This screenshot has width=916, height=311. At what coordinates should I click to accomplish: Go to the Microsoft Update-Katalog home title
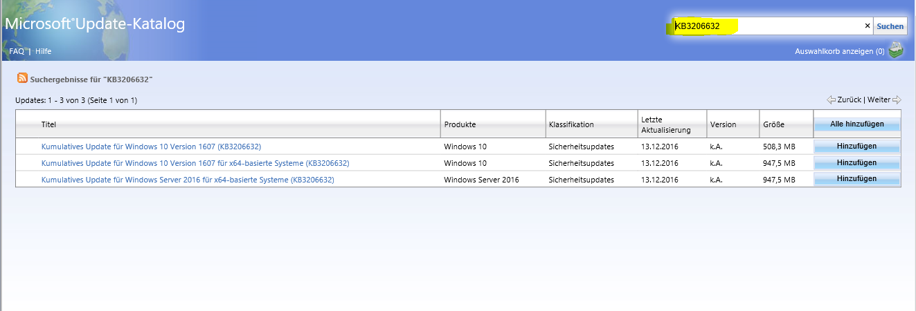(x=95, y=24)
